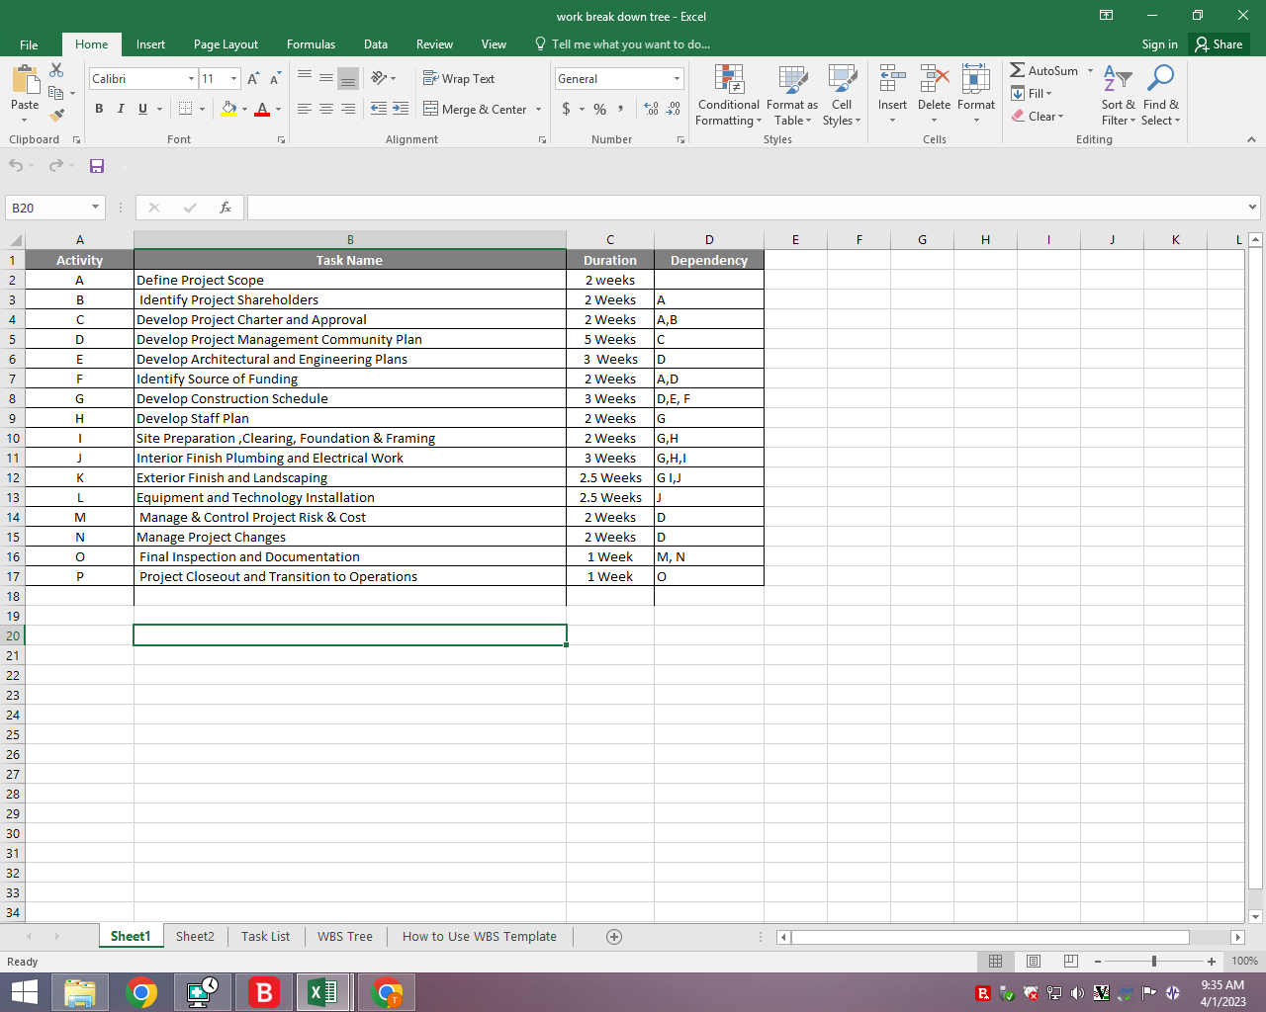The width and height of the screenshot is (1266, 1012).
Task: Expand the number format General dropdown
Action: (x=677, y=79)
